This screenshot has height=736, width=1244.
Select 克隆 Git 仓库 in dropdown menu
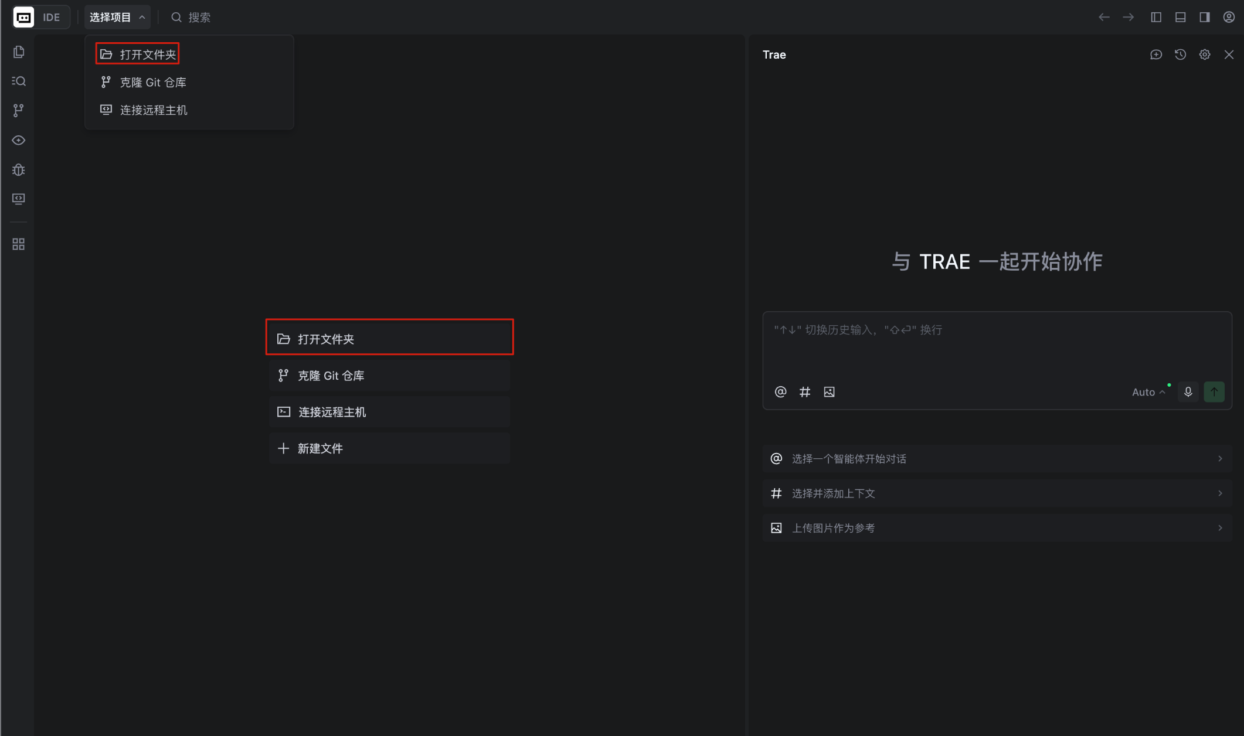click(153, 83)
